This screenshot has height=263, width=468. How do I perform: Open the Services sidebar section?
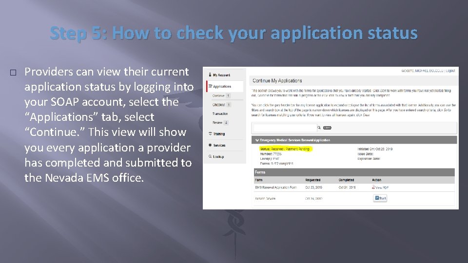click(x=219, y=145)
